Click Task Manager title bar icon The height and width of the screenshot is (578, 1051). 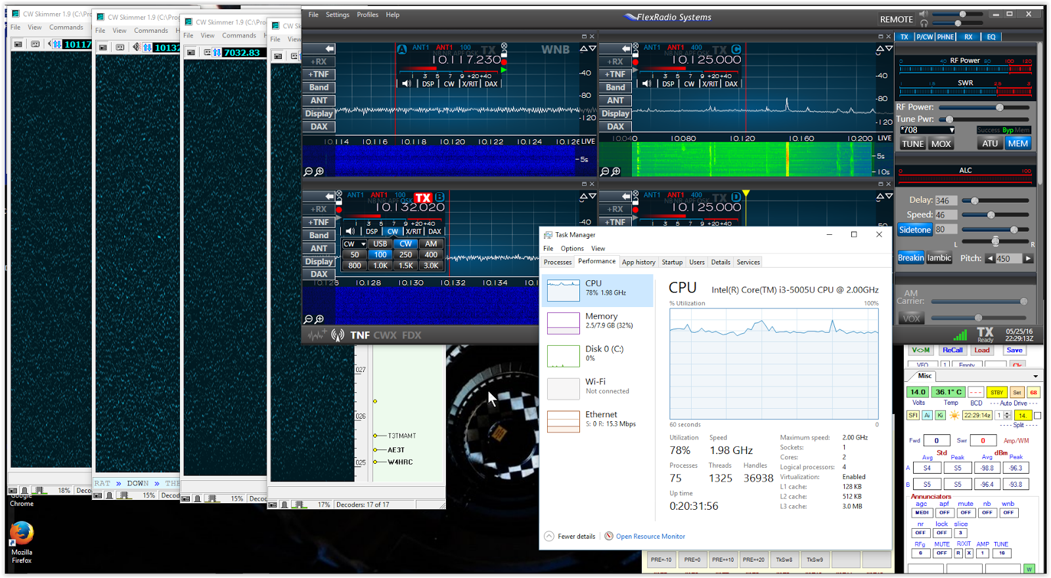coord(548,235)
